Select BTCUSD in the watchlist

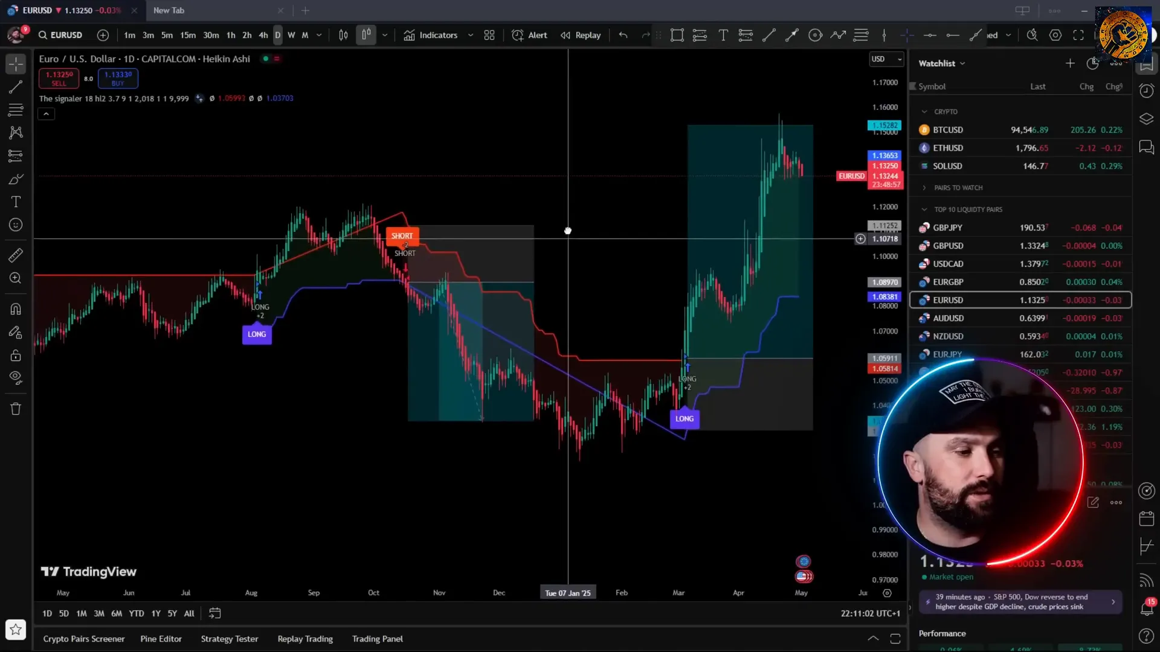point(1021,130)
